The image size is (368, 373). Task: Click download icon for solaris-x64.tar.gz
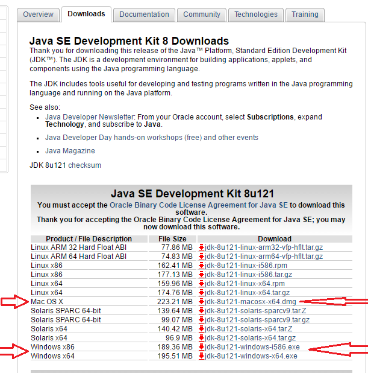tap(202, 338)
